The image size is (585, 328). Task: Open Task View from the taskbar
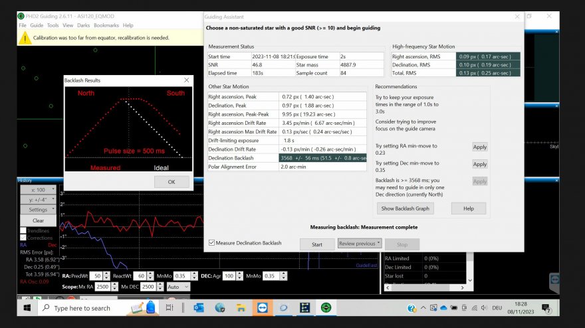pyautogui.click(x=170, y=308)
